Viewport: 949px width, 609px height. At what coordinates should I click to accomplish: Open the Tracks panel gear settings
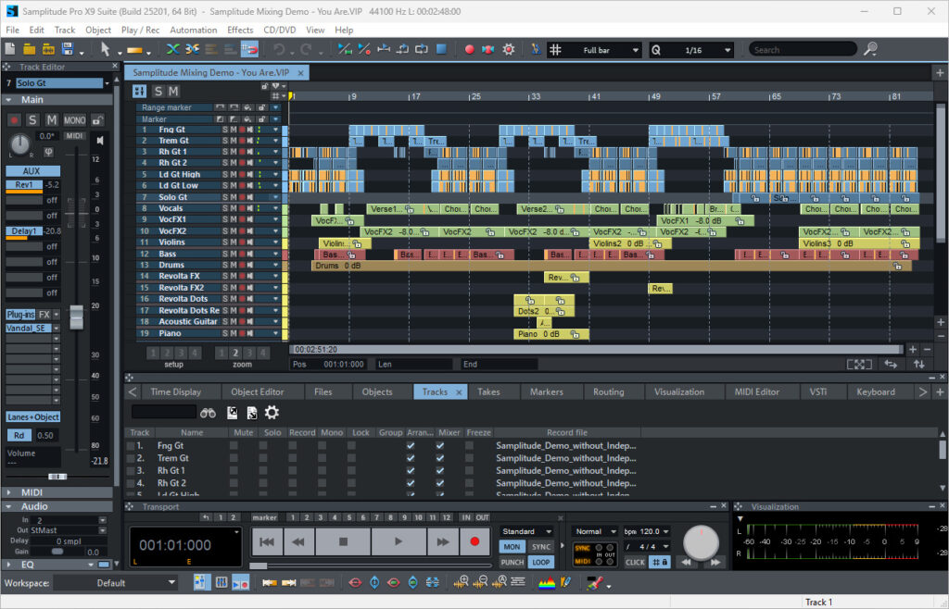point(272,413)
